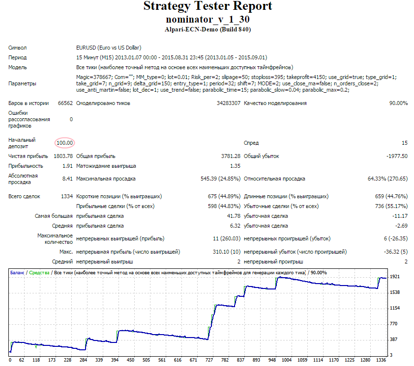Click Относительная просадка value 64.33% (270.65)
Viewport: 414px width, 366px height.
[387, 179]
